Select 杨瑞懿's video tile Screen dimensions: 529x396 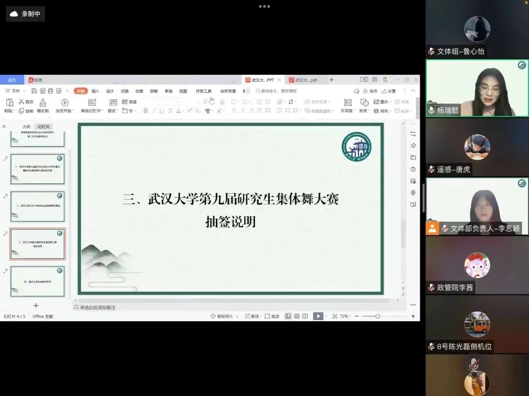click(477, 88)
